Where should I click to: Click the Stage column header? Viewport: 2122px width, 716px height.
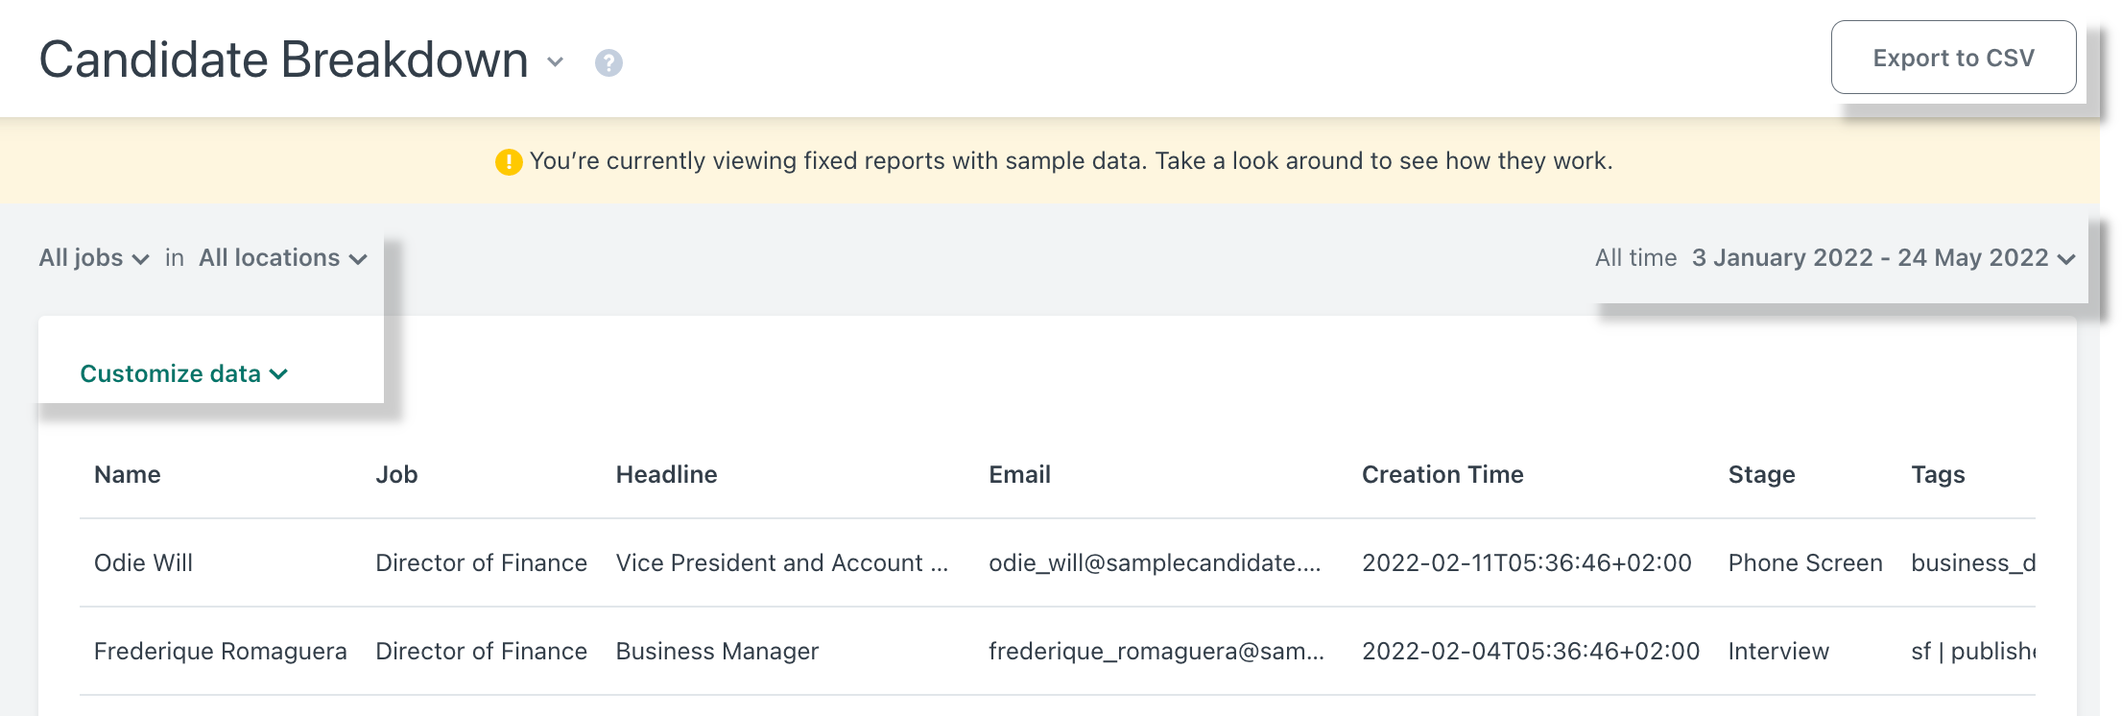click(1761, 474)
